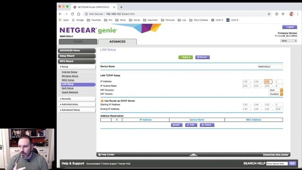Open the Wireless Setup link

click(x=70, y=76)
